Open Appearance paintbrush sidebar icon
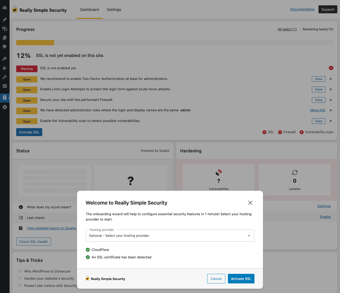340x293 pixels. coord(5,59)
